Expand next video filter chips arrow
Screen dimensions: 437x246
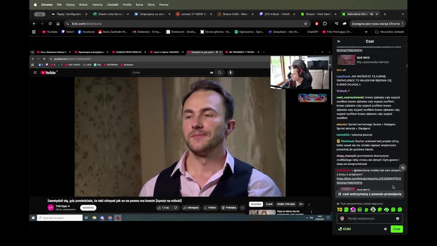pyautogui.click(x=309, y=204)
